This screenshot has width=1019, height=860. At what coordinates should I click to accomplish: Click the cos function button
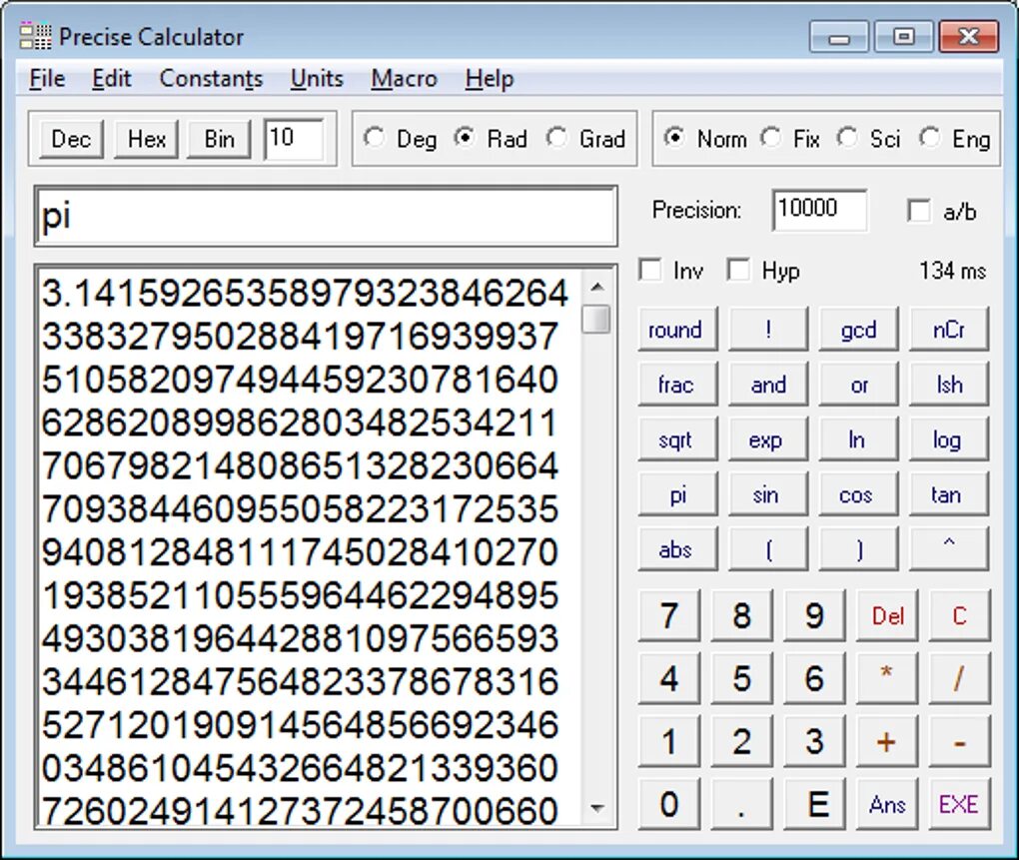pyautogui.click(x=858, y=495)
